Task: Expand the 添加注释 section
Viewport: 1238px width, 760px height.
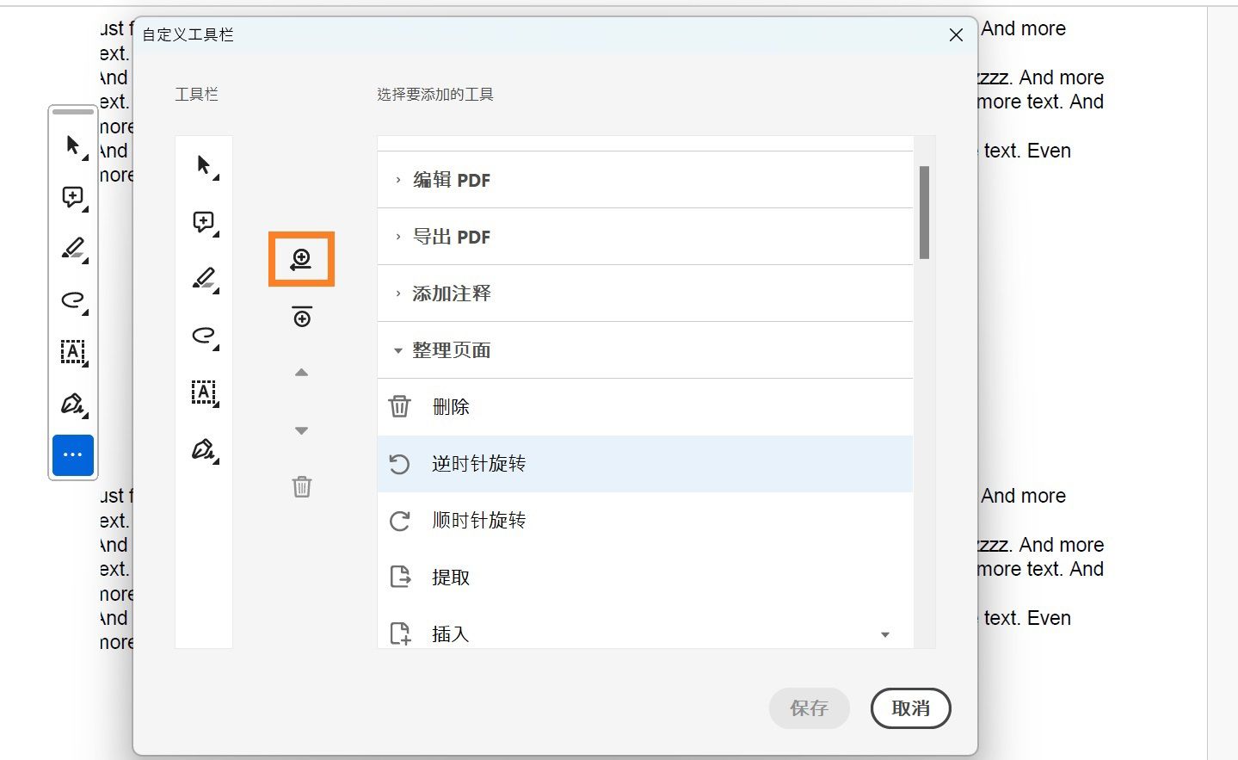Action: click(451, 293)
